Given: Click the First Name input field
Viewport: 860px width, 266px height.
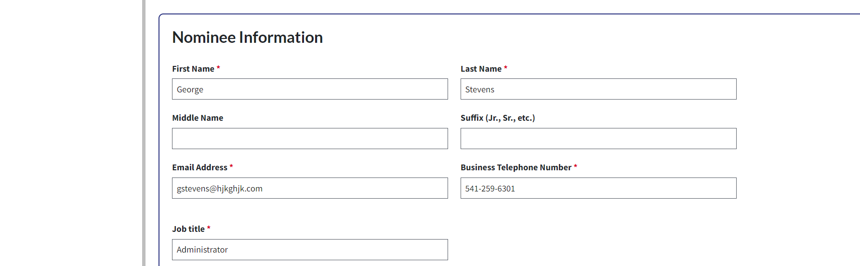Looking at the screenshot, I should pos(310,89).
